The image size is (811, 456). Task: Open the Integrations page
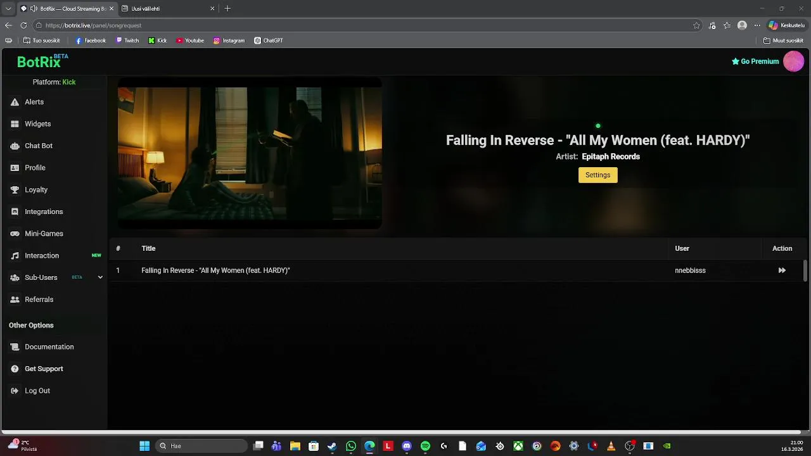click(44, 212)
